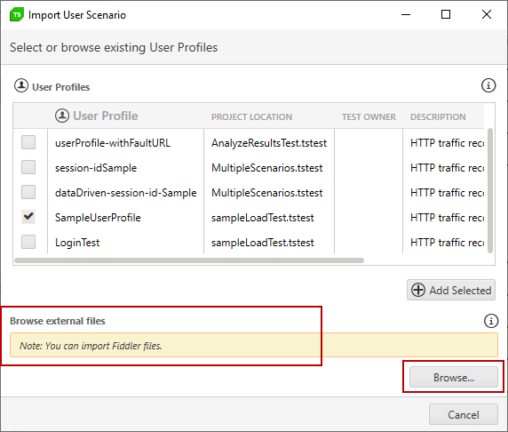Click MultipleScenarios.tstest in session-idSample row
508x432 pixels.
(267, 168)
